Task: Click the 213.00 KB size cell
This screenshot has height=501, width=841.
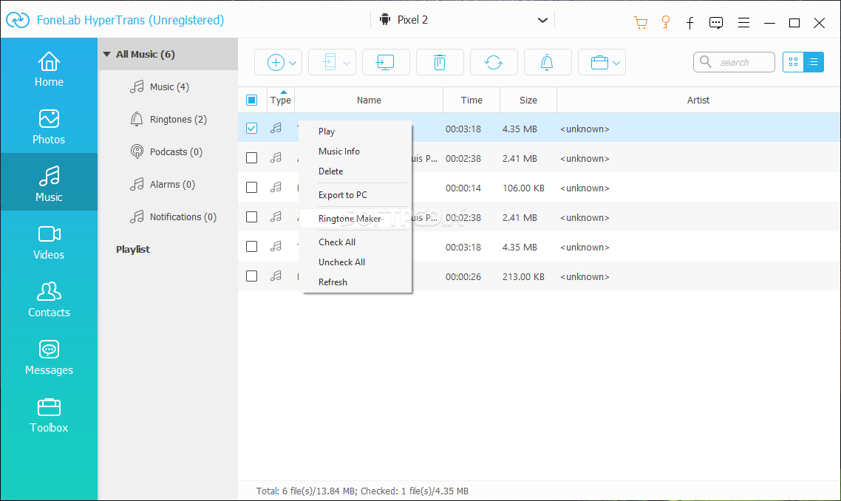Action: point(523,277)
